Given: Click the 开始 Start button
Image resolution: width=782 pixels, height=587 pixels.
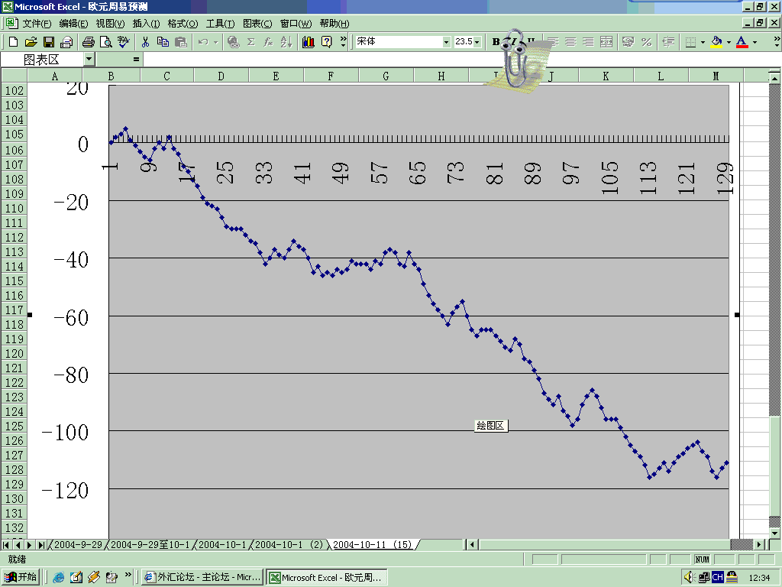Looking at the screenshot, I should 21,577.
